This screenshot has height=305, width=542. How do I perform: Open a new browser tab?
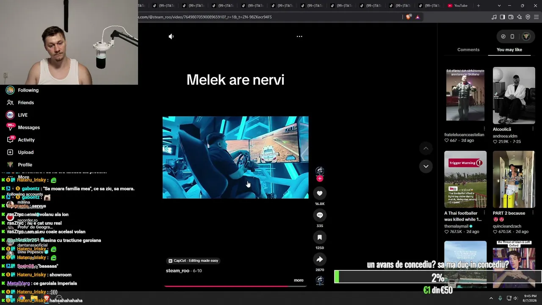[x=478, y=6]
